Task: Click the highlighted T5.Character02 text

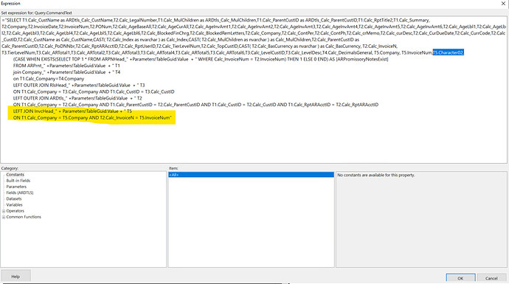Action: pyautogui.click(x=448, y=52)
